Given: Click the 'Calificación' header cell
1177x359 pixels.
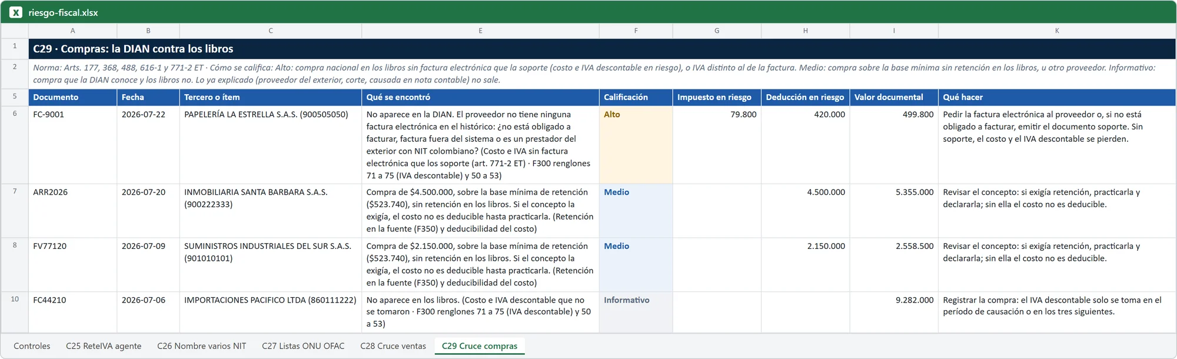Looking at the screenshot, I should click(x=636, y=97).
